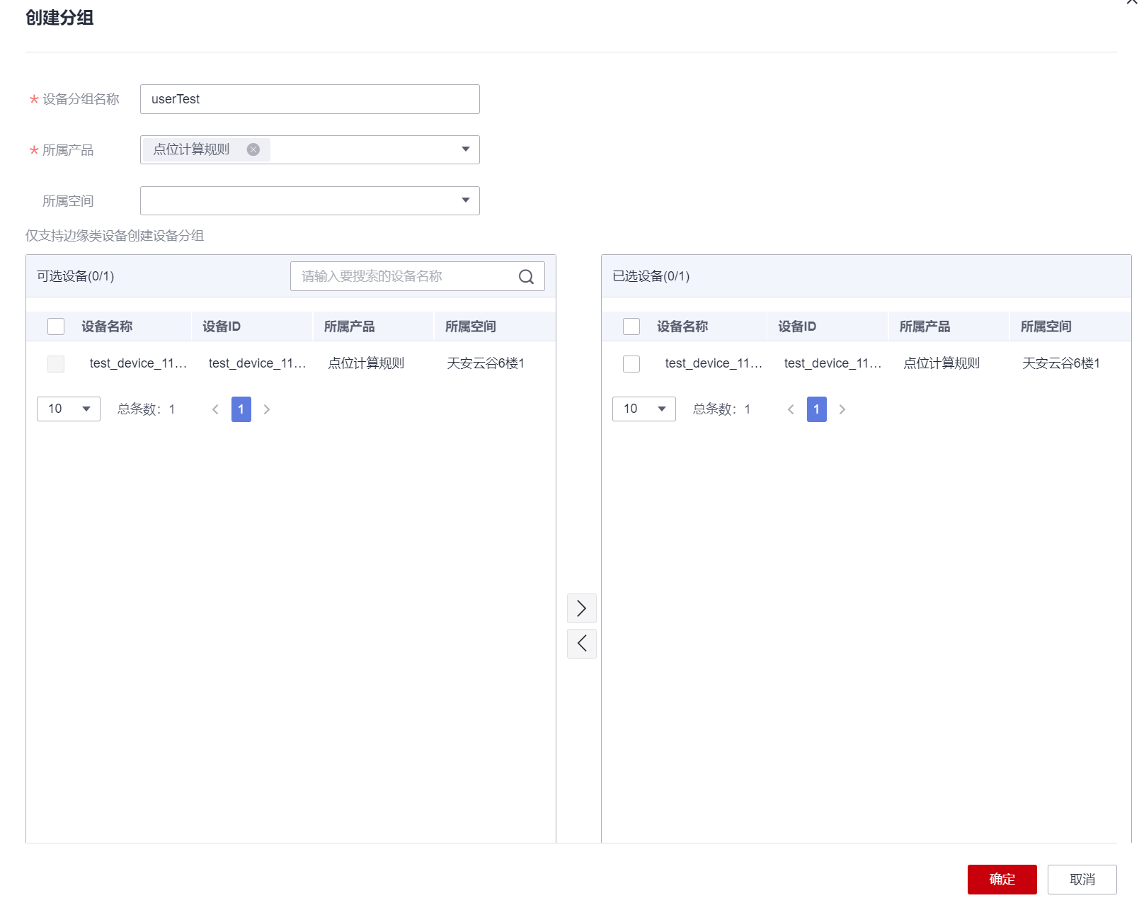
Task: Select all devices in 已选设备 header checkbox
Action: 631,326
